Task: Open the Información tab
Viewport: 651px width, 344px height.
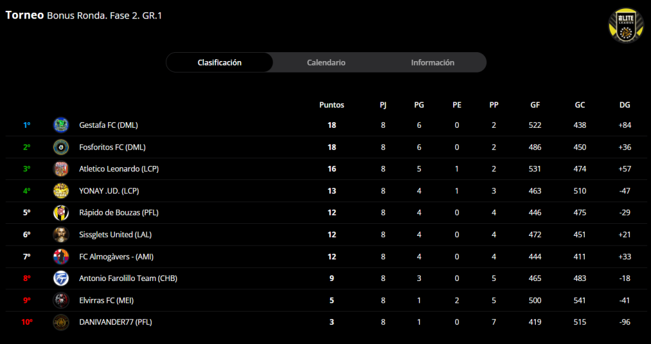Action: coord(432,62)
